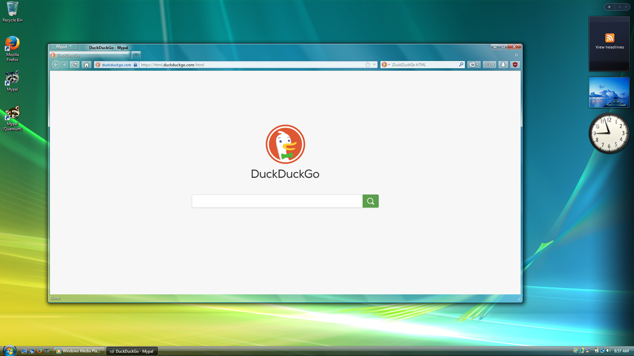This screenshot has width=634, height=356.
Task: Click the toolbar search magnifier icon
Action: point(461,65)
